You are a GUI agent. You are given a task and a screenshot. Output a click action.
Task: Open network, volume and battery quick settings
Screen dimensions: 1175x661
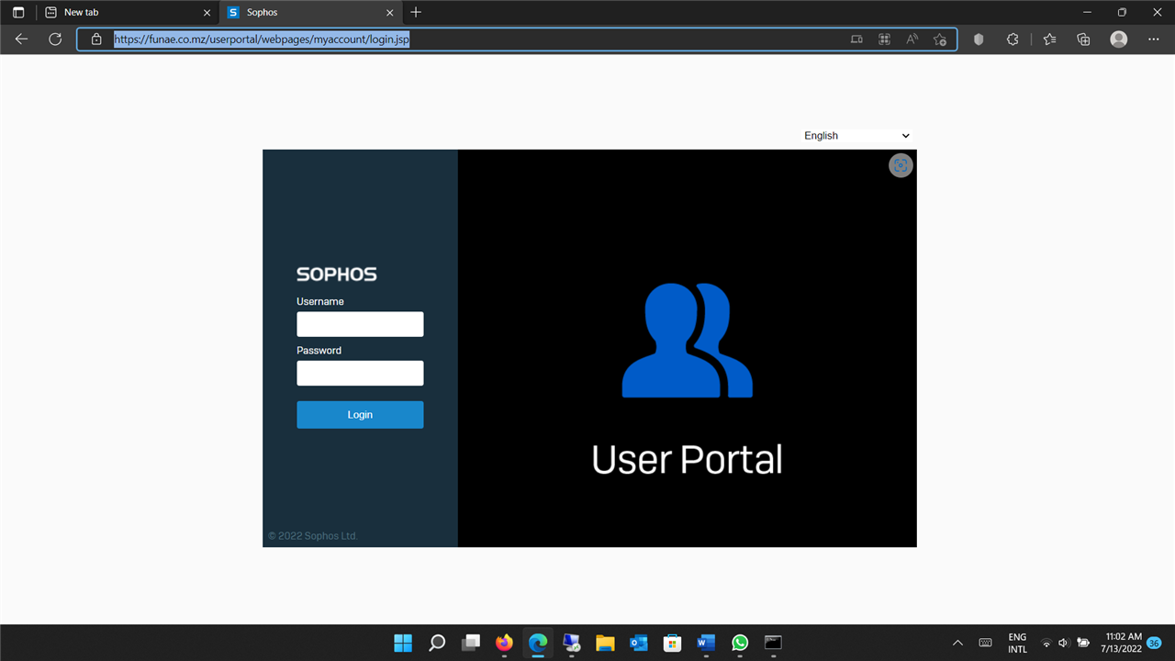click(1065, 643)
